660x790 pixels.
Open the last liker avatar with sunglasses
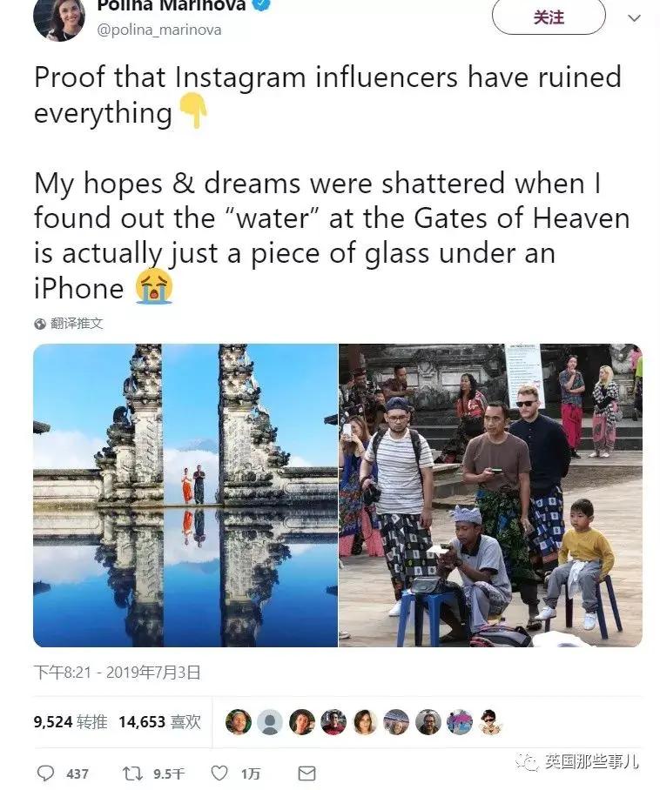490,722
